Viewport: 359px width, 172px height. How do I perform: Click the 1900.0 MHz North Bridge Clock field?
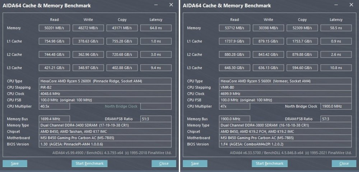point(336,107)
